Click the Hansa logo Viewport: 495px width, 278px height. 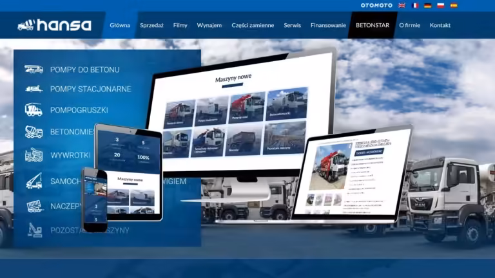(x=54, y=25)
